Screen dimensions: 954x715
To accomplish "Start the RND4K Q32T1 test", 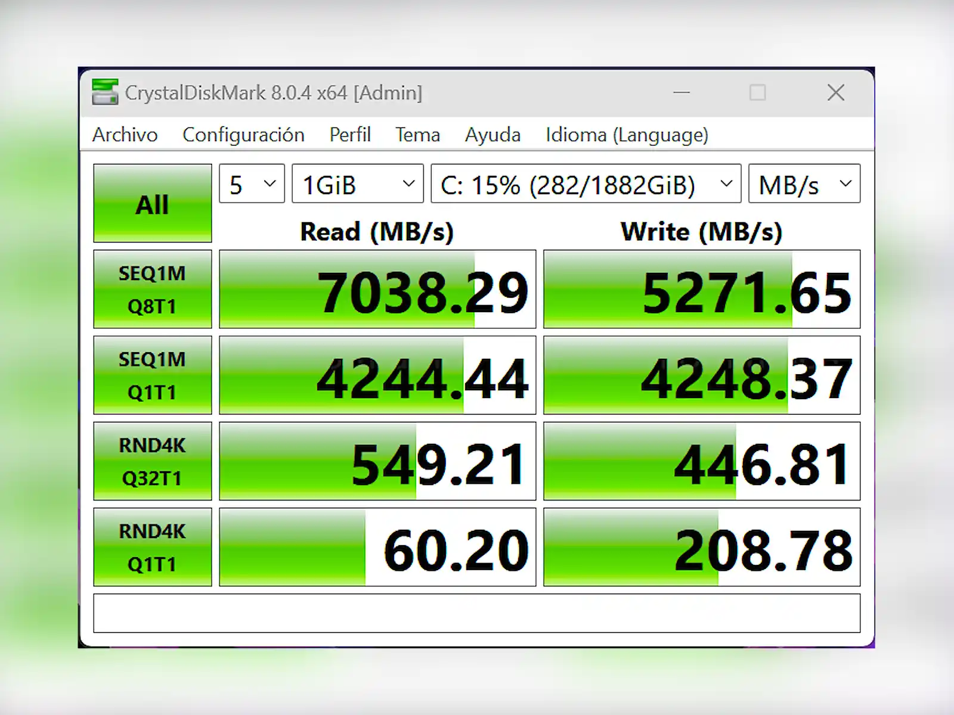I will 153,461.
